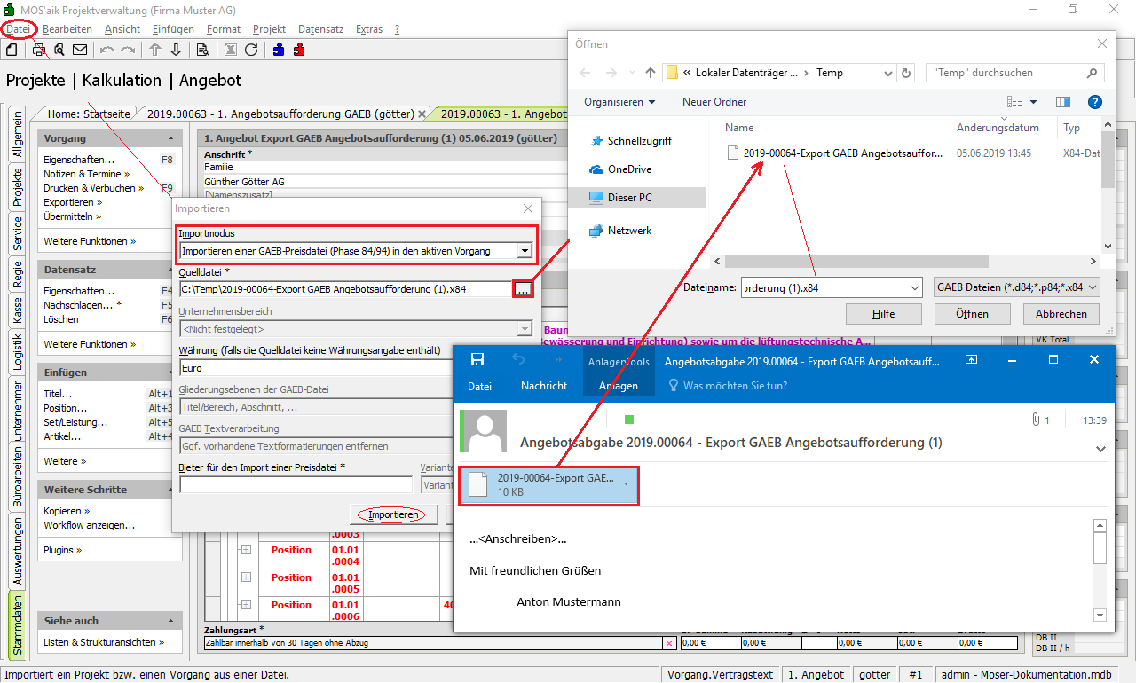Click the envelope email icon in toolbar

[80, 50]
